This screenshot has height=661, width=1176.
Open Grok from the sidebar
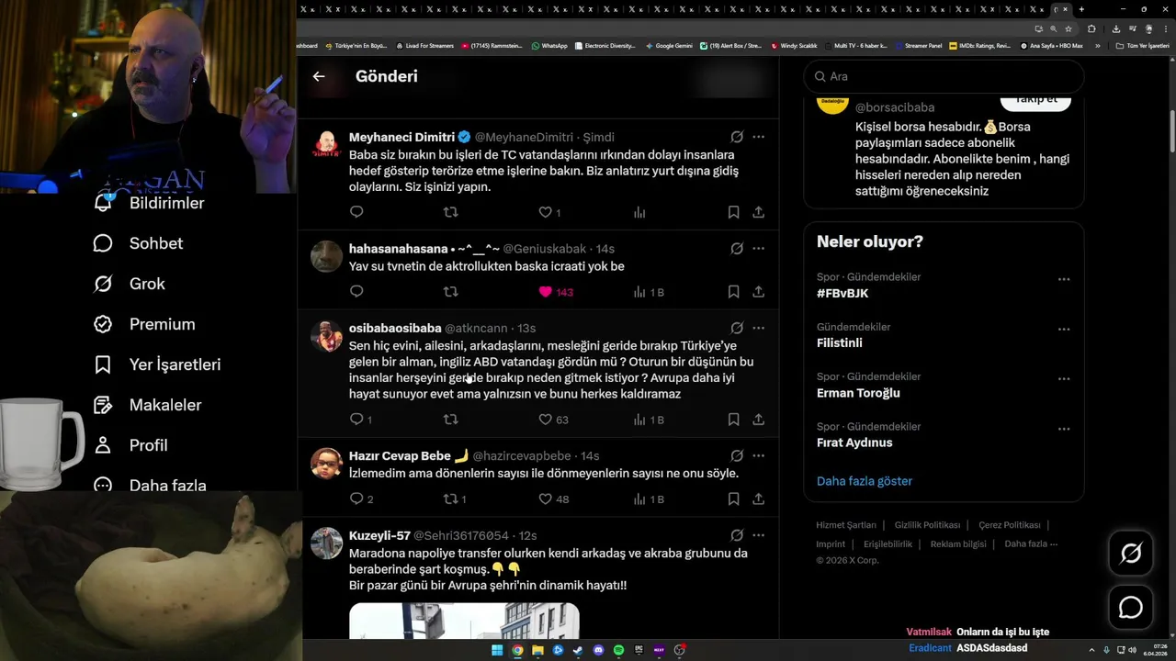point(130,284)
